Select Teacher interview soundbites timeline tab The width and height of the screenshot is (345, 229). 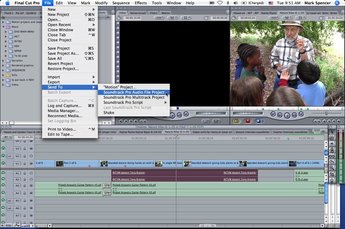(x=289, y=132)
